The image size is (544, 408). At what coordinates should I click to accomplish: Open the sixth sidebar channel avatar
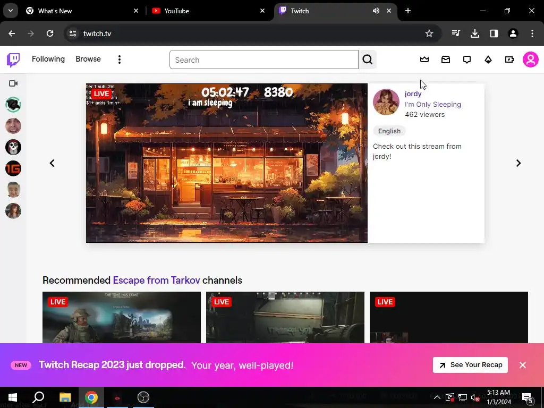pyautogui.click(x=13, y=211)
